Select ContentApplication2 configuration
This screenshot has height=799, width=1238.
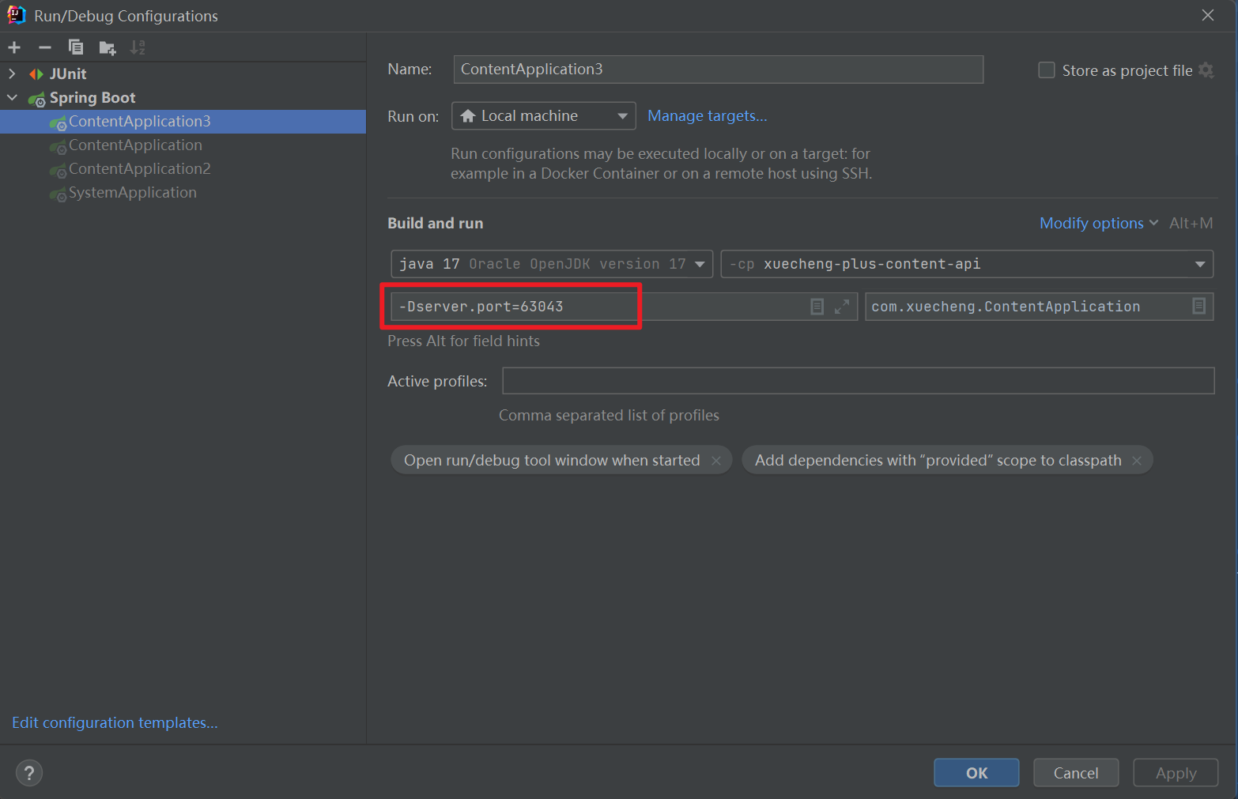pos(183,168)
